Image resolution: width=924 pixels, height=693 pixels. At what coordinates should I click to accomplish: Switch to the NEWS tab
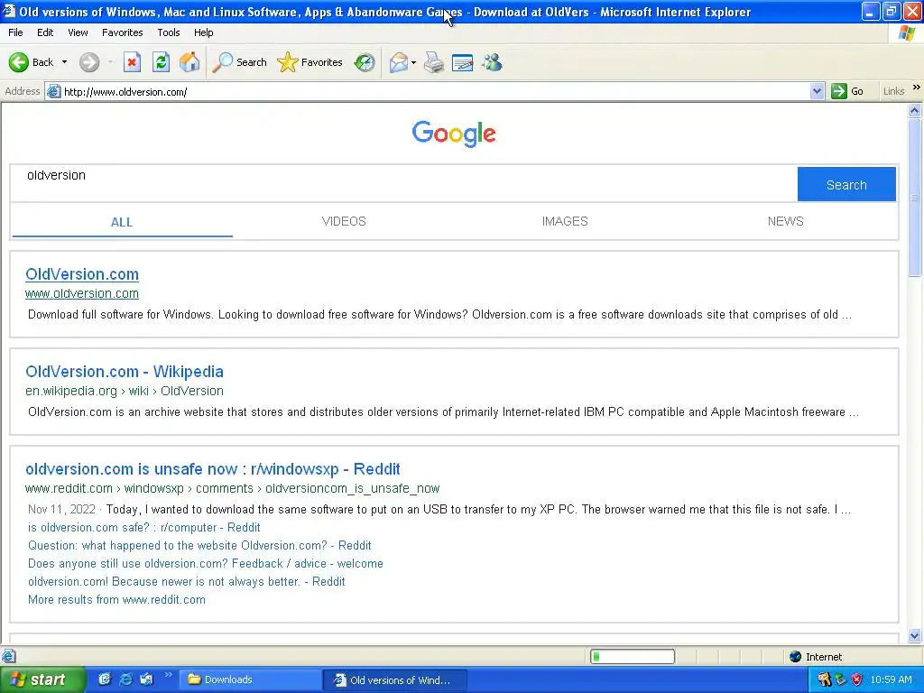[786, 222]
